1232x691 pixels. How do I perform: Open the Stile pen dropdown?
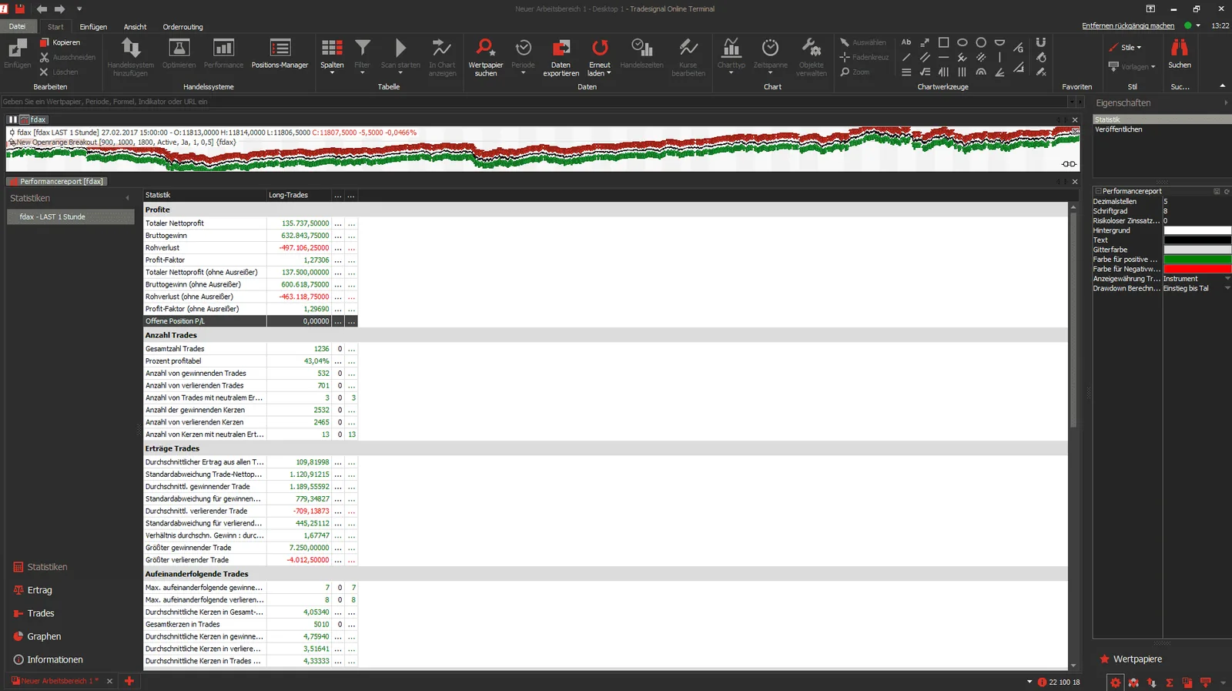[1126, 48]
